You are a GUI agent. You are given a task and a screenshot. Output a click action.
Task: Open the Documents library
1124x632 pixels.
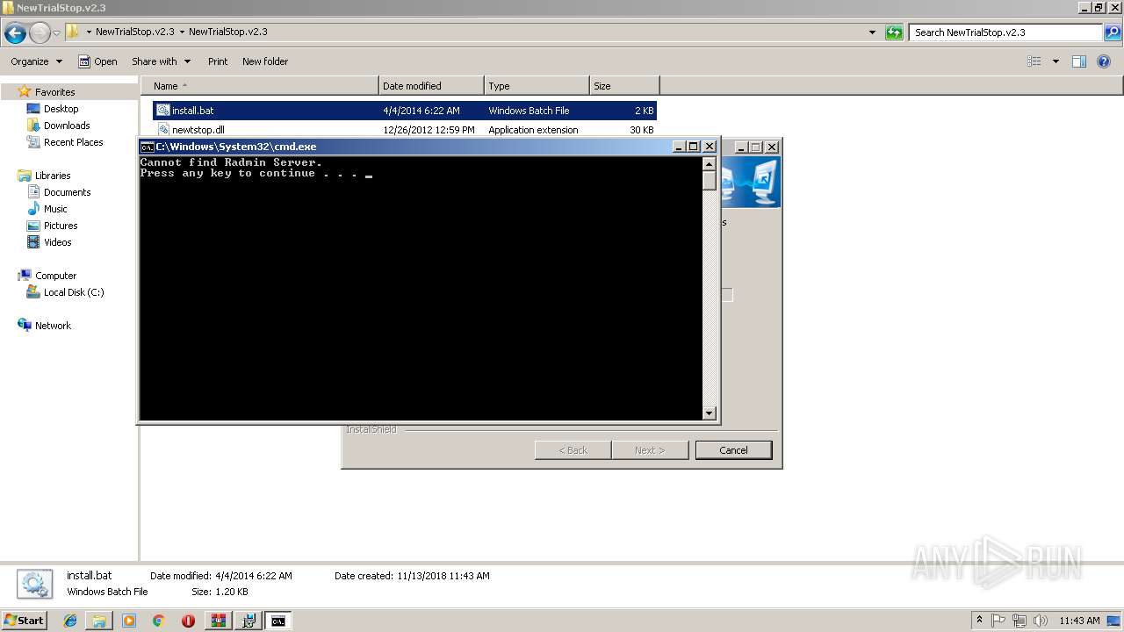pos(67,192)
